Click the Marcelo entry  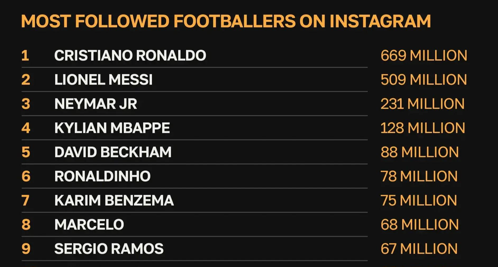89,225
